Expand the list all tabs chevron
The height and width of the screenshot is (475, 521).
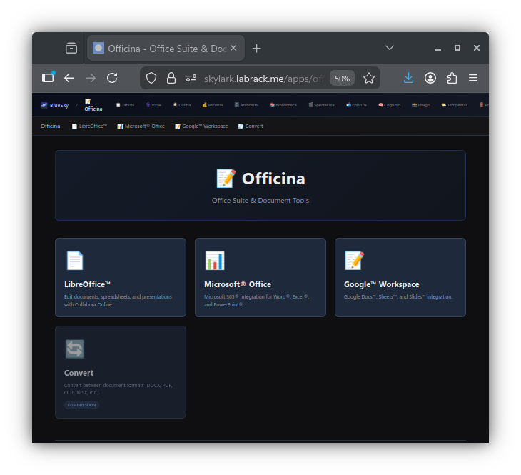[390, 48]
